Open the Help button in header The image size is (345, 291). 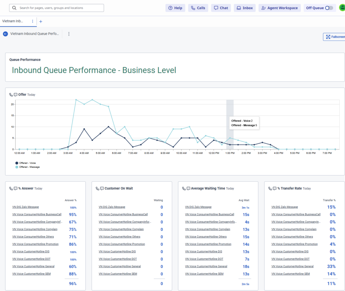(175, 8)
